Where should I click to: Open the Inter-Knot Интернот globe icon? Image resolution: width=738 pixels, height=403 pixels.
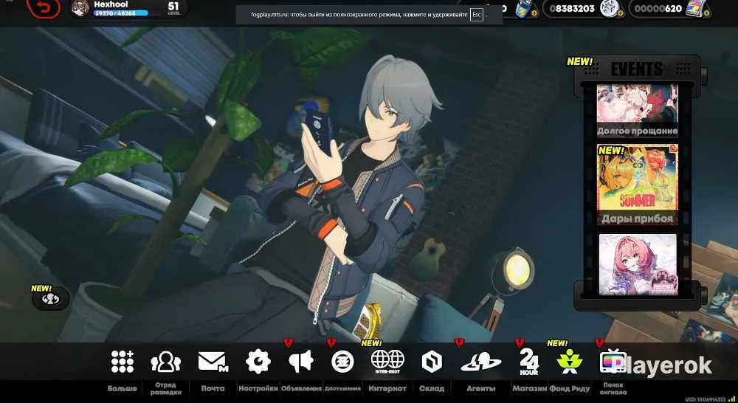[387, 362]
